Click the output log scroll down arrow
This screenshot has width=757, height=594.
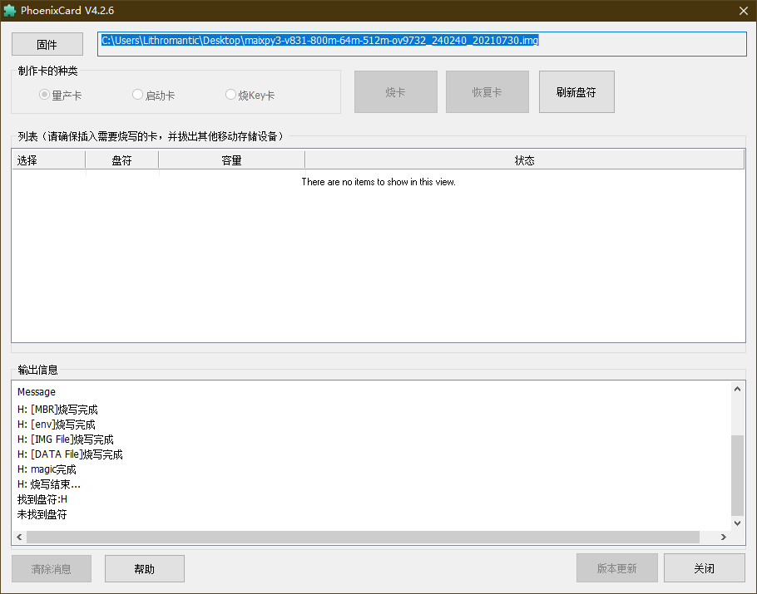point(737,523)
